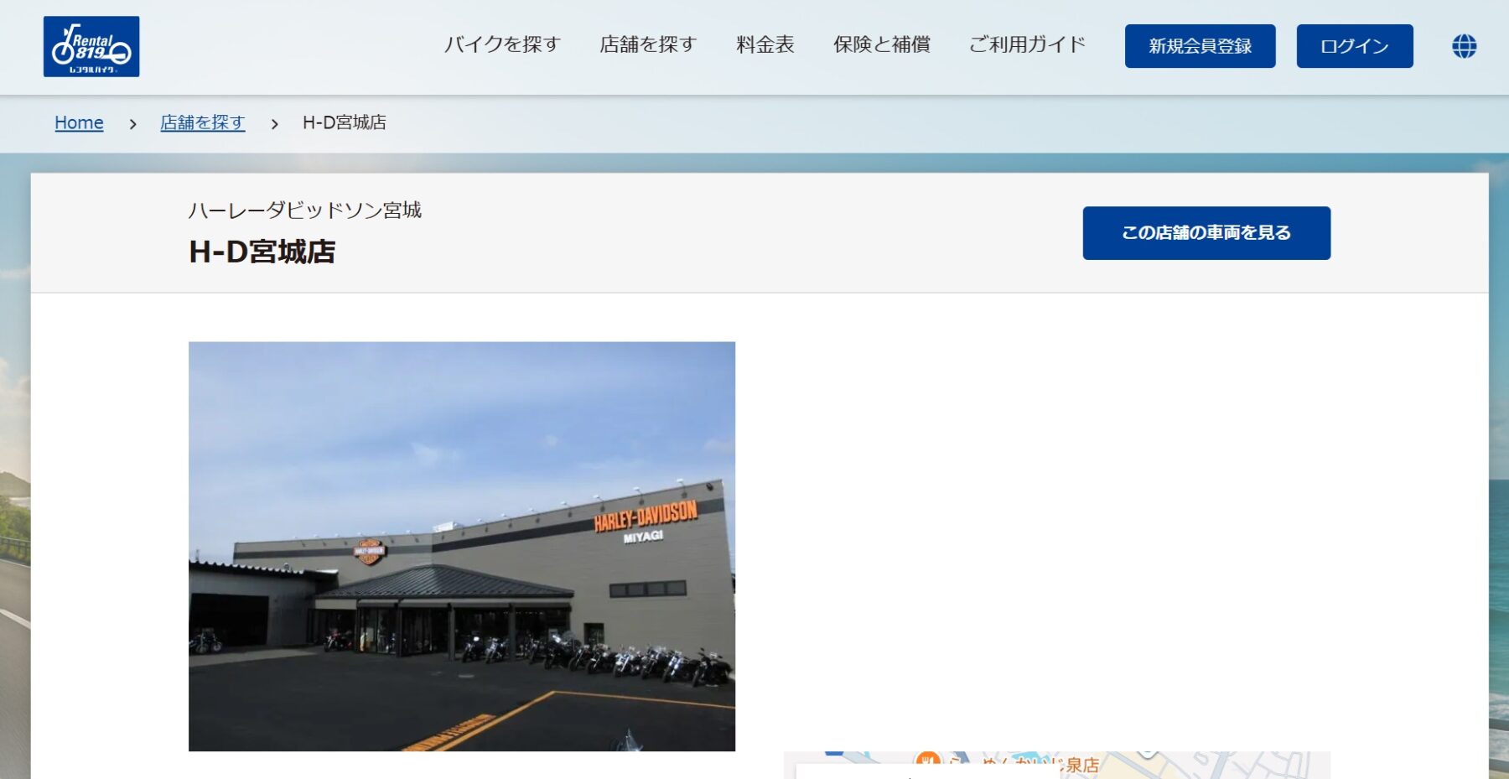Open the 店舗を探す navigation menu item
This screenshot has width=1509, height=779.
pyautogui.click(x=648, y=44)
